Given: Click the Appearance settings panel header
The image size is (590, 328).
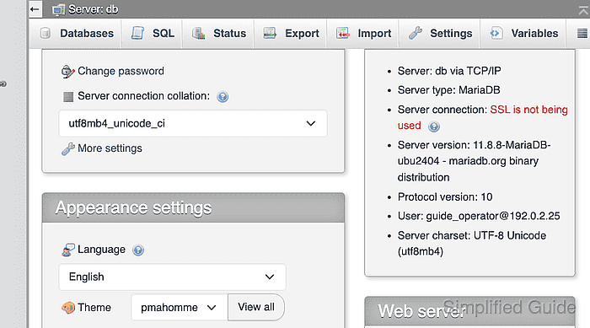Looking at the screenshot, I should pyautogui.click(x=193, y=208).
